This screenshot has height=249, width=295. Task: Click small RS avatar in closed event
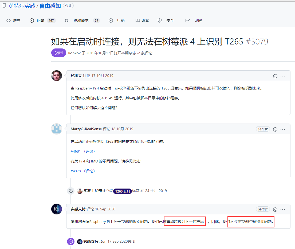[80, 242]
